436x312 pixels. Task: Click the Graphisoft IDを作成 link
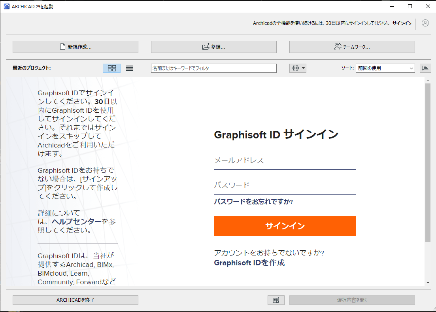pos(249,263)
